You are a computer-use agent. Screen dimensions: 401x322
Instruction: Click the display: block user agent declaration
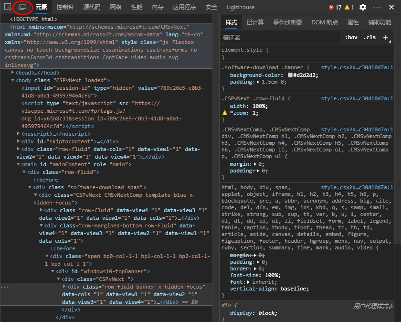[253, 313]
